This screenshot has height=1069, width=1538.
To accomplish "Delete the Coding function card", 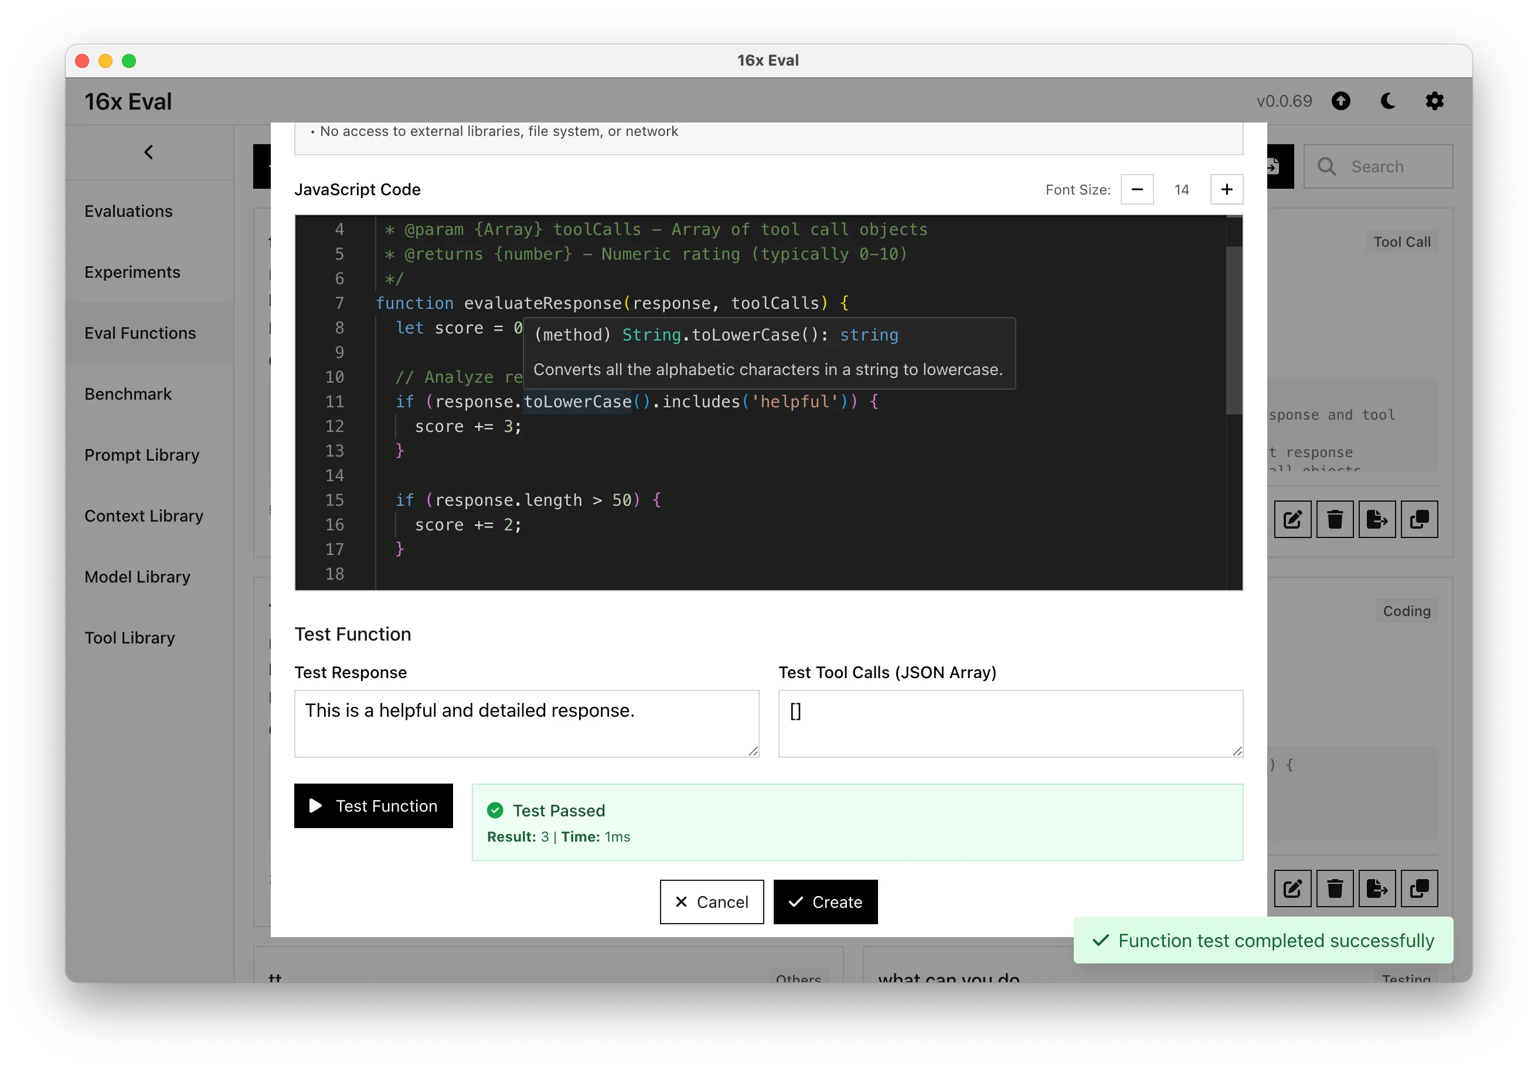I will coord(1335,888).
